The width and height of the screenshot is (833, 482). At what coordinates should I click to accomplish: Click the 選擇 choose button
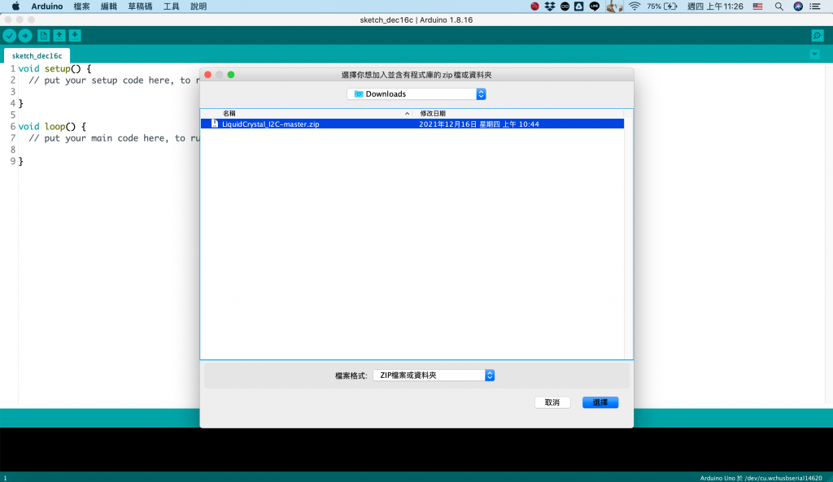coord(600,402)
